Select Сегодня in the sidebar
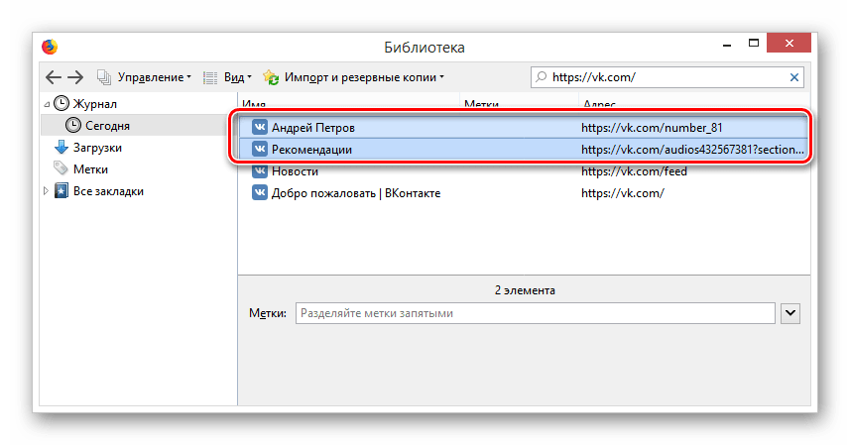This screenshot has width=850, height=445. pyautogui.click(x=106, y=126)
